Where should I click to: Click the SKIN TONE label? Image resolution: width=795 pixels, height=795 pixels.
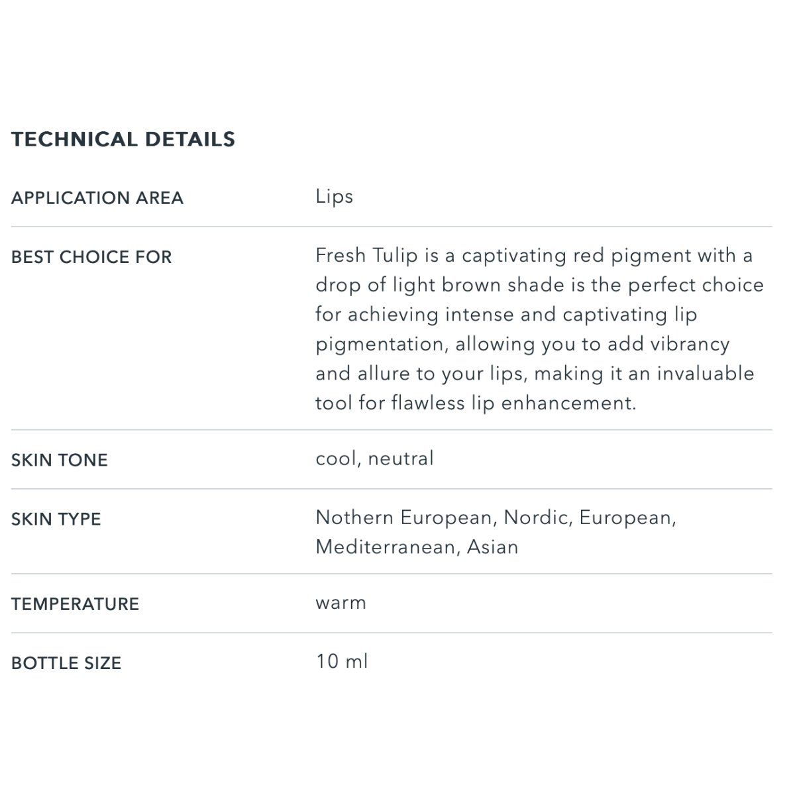tap(60, 460)
